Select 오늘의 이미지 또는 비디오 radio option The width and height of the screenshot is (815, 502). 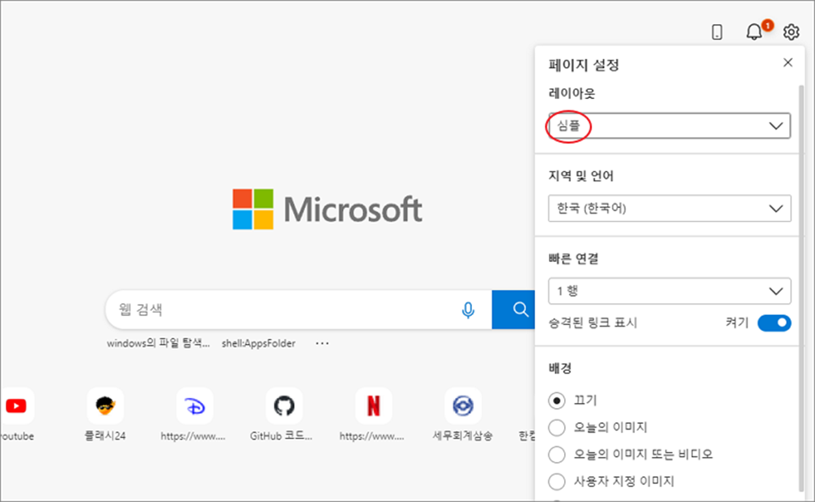click(557, 454)
